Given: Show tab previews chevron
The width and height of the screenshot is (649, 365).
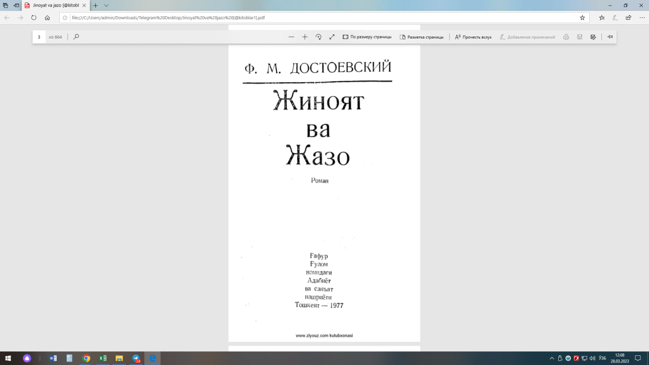Looking at the screenshot, I should pyautogui.click(x=106, y=5).
